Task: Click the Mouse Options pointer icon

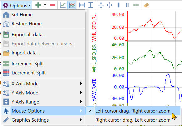Action: pos(6,111)
